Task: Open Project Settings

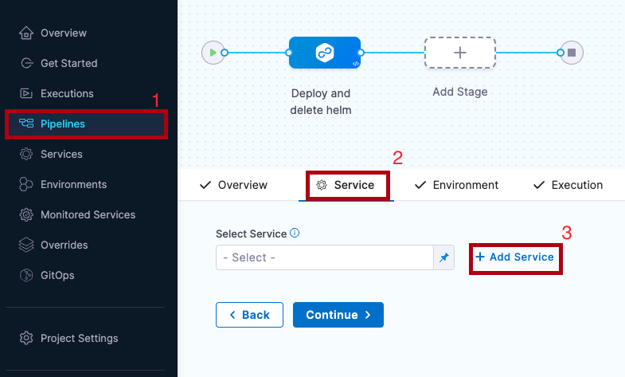Action: (79, 338)
